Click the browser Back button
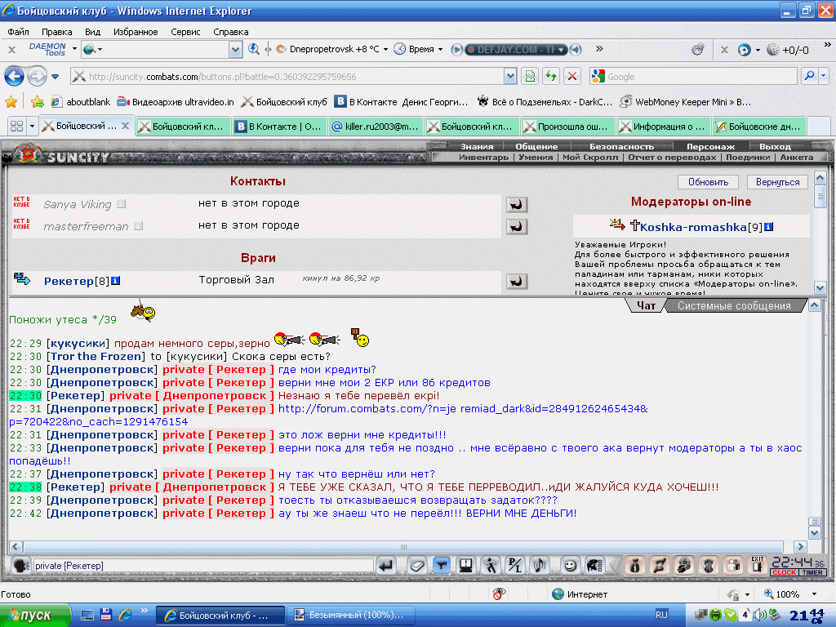This screenshot has height=627, width=836. (x=15, y=76)
